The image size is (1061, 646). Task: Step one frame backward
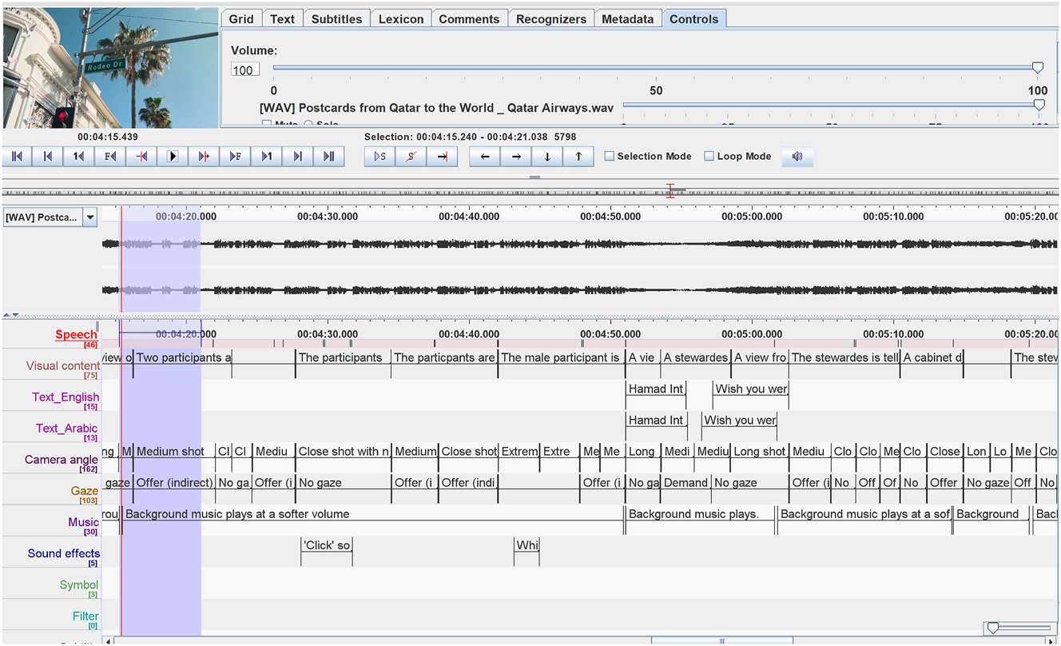point(110,157)
